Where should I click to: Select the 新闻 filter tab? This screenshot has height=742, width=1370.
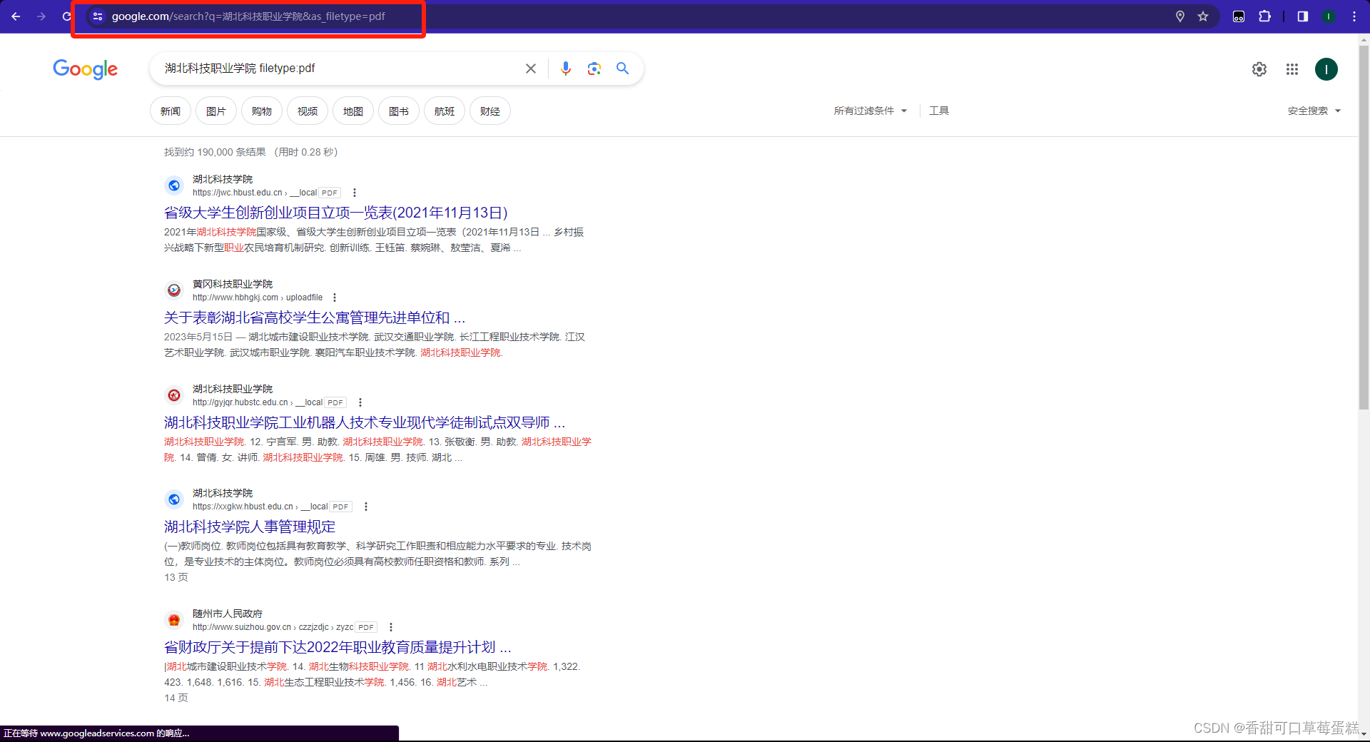(x=171, y=111)
